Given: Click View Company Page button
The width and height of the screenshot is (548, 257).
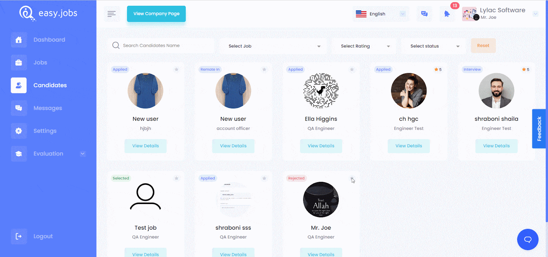Looking at the screenshot, I should point(156,14).
